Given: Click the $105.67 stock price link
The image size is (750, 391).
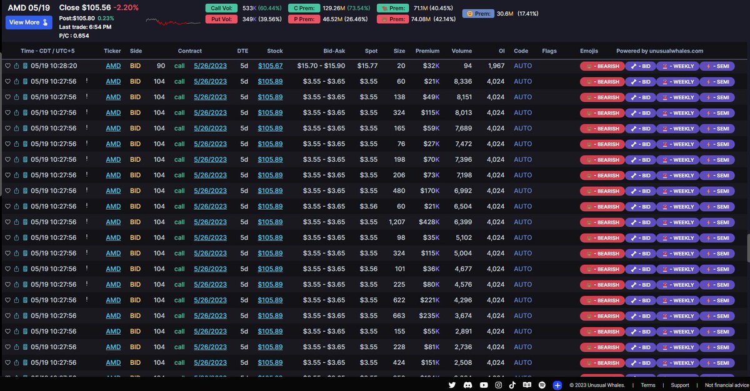Looking at the screenshot, I should point(270,66).
